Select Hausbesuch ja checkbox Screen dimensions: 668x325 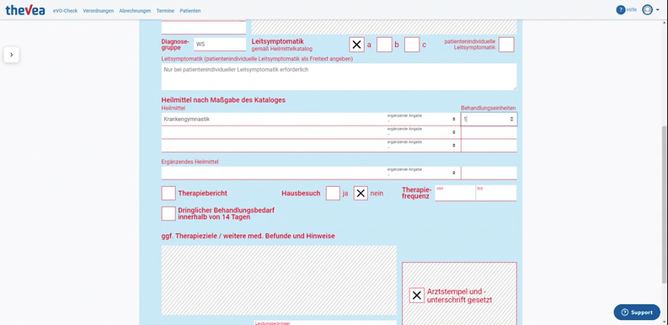[333, 193]
